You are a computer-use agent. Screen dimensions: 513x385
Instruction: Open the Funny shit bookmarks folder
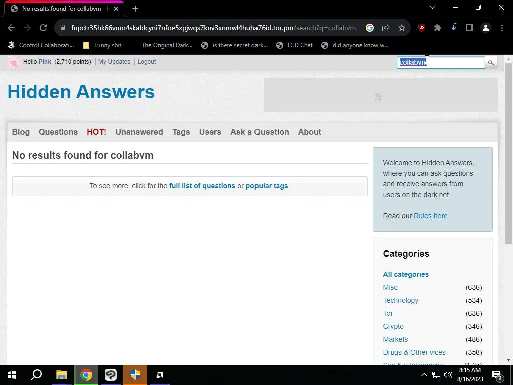click(102, 45)
